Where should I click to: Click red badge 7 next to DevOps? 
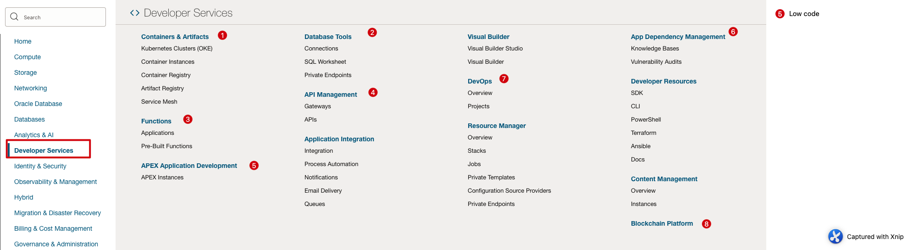pos(504,78)
